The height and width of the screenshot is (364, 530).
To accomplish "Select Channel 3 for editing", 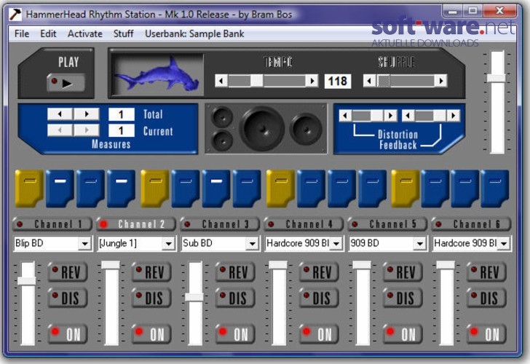I will 220,224.
